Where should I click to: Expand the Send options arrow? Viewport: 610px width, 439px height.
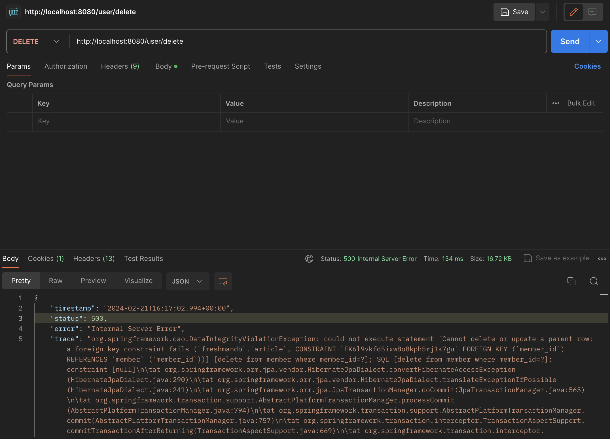coord(599,41)
